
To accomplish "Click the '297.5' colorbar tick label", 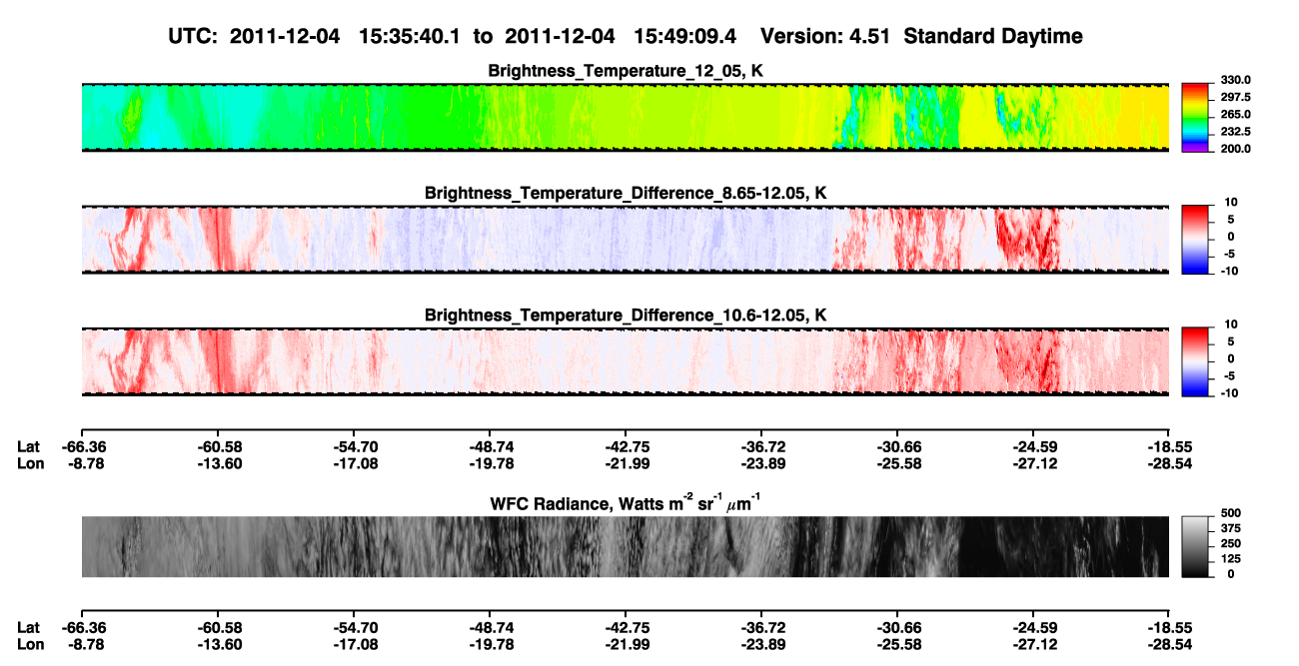I will (x=1234, y=97).
